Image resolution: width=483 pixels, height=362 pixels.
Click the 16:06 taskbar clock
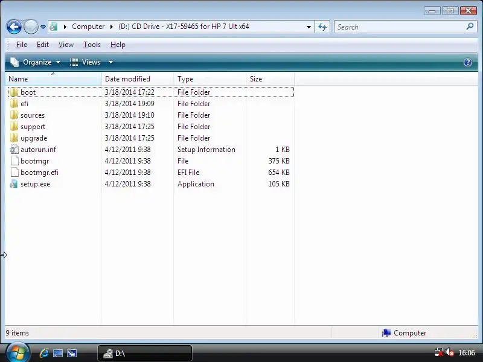(466, 353)
